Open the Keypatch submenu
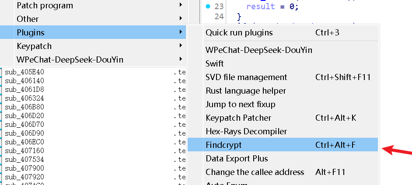Screen dimensions: 412x185 [93, 46]
